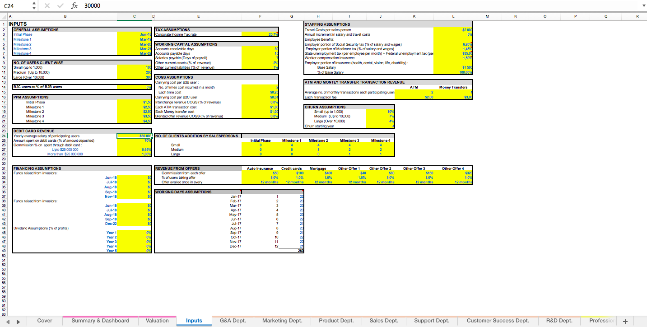Click the INPUTS title cell
Screen dimensions: 647x327
coord(18,24)
